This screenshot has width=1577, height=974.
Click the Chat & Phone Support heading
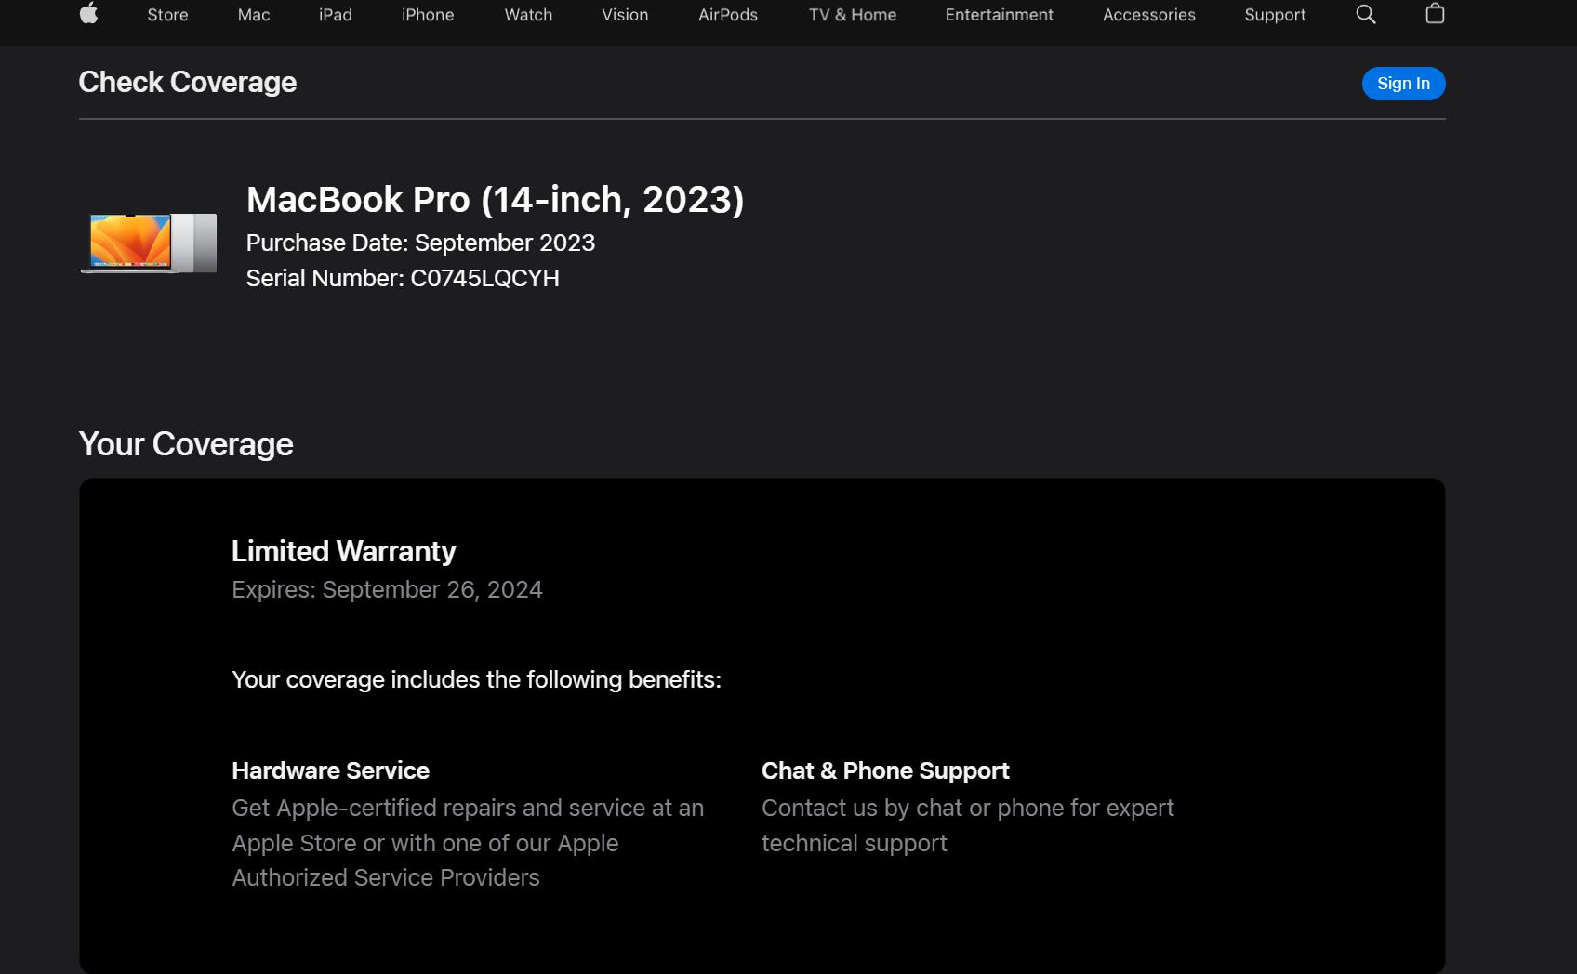pos(885,770)
